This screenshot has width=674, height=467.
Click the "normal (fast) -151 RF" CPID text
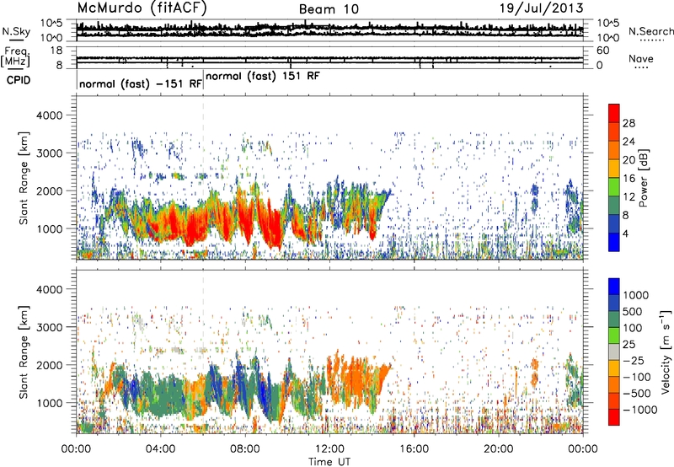pyautogui.click(x=141, y=83)
